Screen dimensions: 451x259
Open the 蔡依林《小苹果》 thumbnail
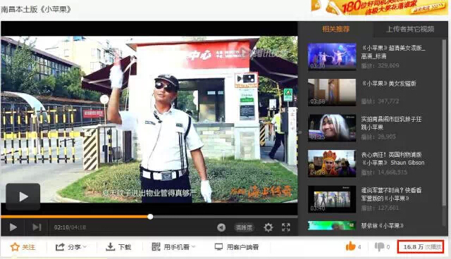pyautogui.click(x=332, y=226)
